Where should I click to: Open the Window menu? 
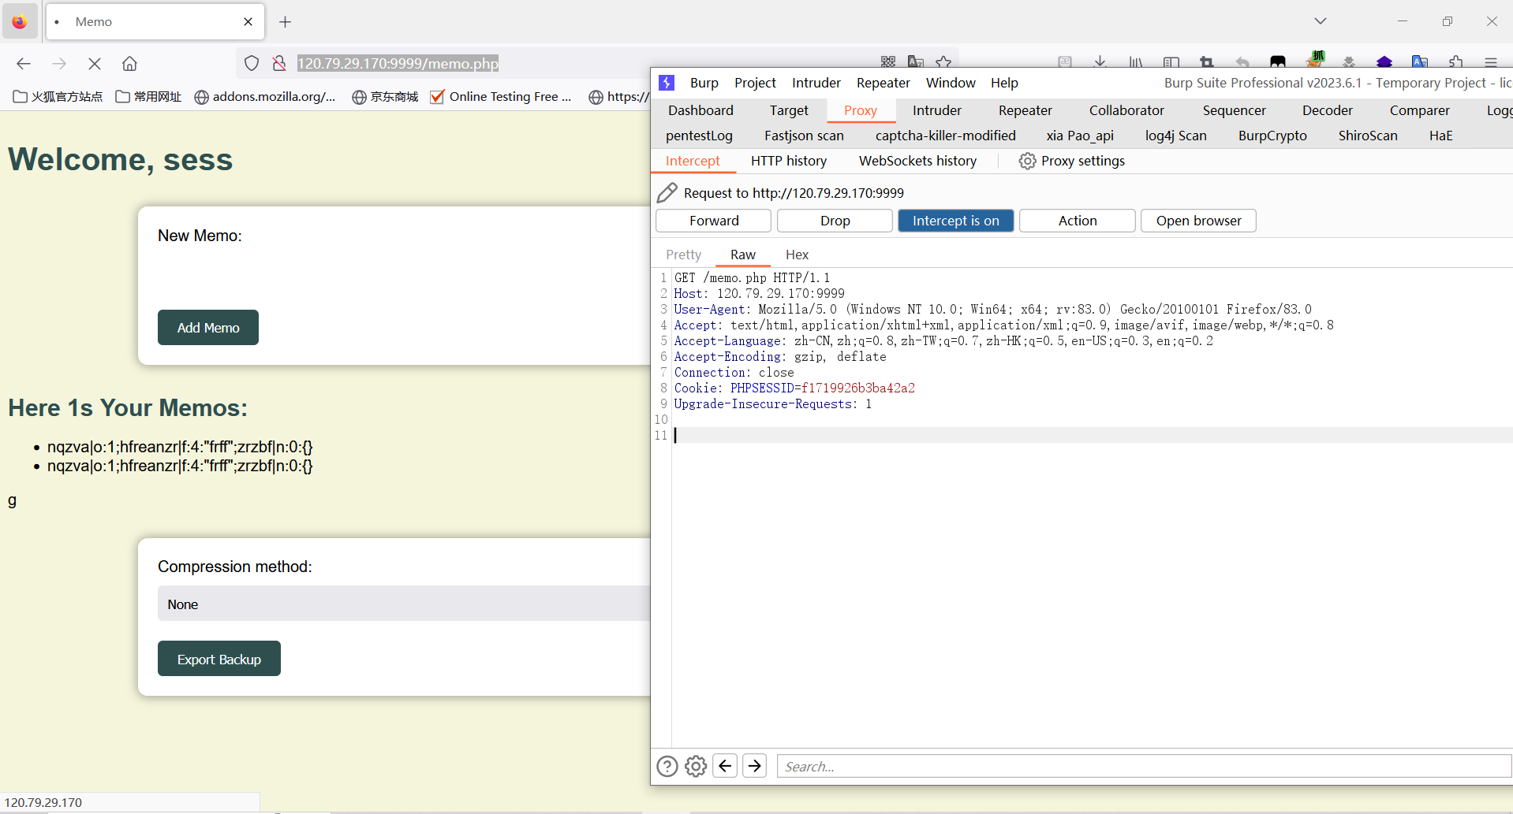click(x=951, y=83)
